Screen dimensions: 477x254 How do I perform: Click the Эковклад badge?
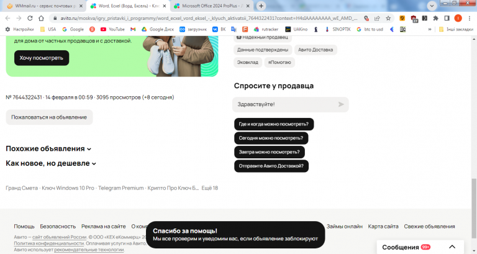248,62
